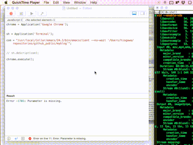193x145 pixels.
Task: Click the notification bell menu bar icon
Action: tap(165, 2)
